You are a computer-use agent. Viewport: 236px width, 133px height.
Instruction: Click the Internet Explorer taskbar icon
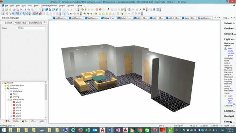(x=73, y=130)
